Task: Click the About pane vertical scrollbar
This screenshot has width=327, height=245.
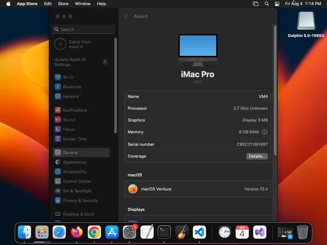Action: point(275,90)
